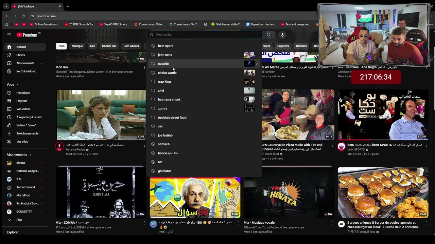Start voice search with the microphone icon
Viewport: 435px width, 244px height.
[282, 35]
